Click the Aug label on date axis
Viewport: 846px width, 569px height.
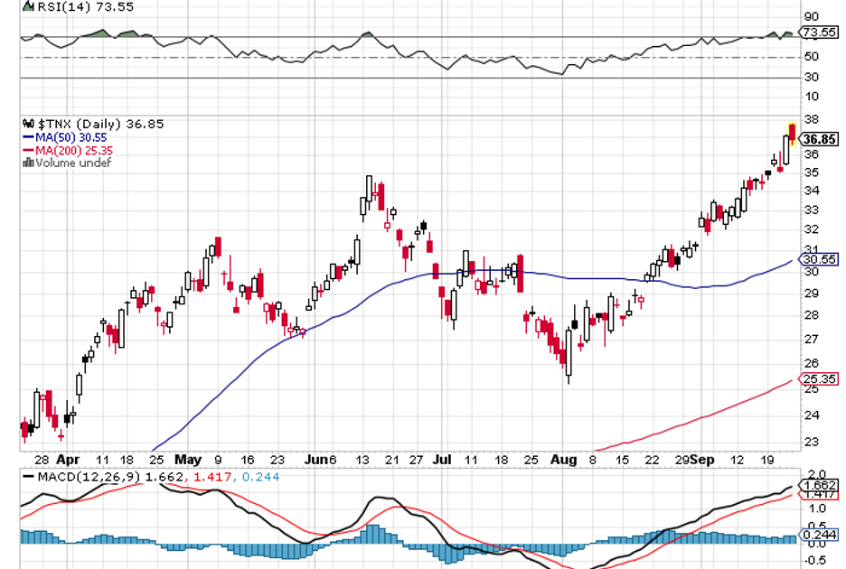562,460
